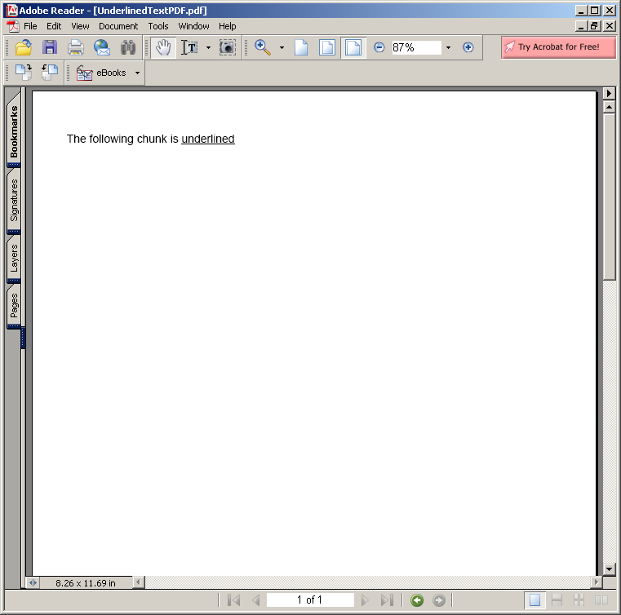This screenshot has height=615, width=621.
Task: Click the 8.26 x 11.69 in page size
Action: tap(86, 583)
